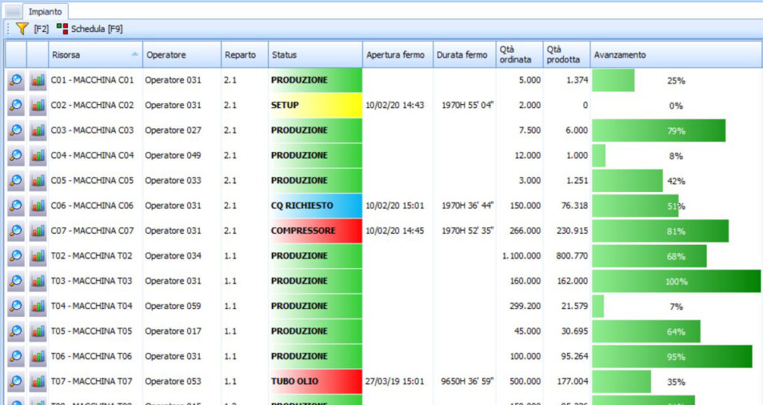Open chart icon for T07 - MACCHINA T07
This screenshot has width=763, height=405.
pos(37,382)
